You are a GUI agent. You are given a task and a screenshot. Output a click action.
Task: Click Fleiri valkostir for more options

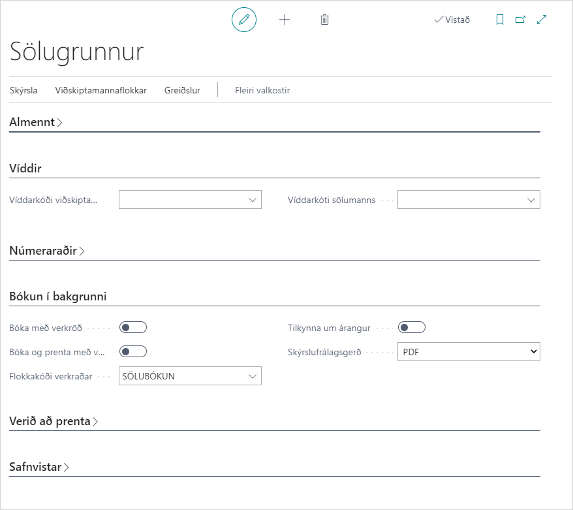pos(262,91)
